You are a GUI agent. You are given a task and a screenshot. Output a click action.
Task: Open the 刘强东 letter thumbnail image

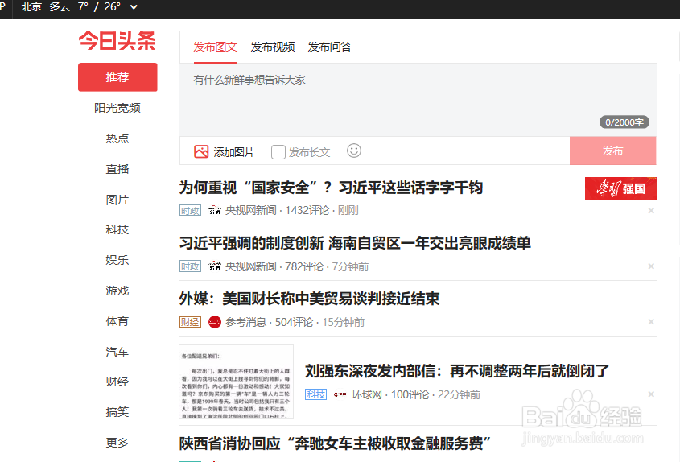point(237,382)
